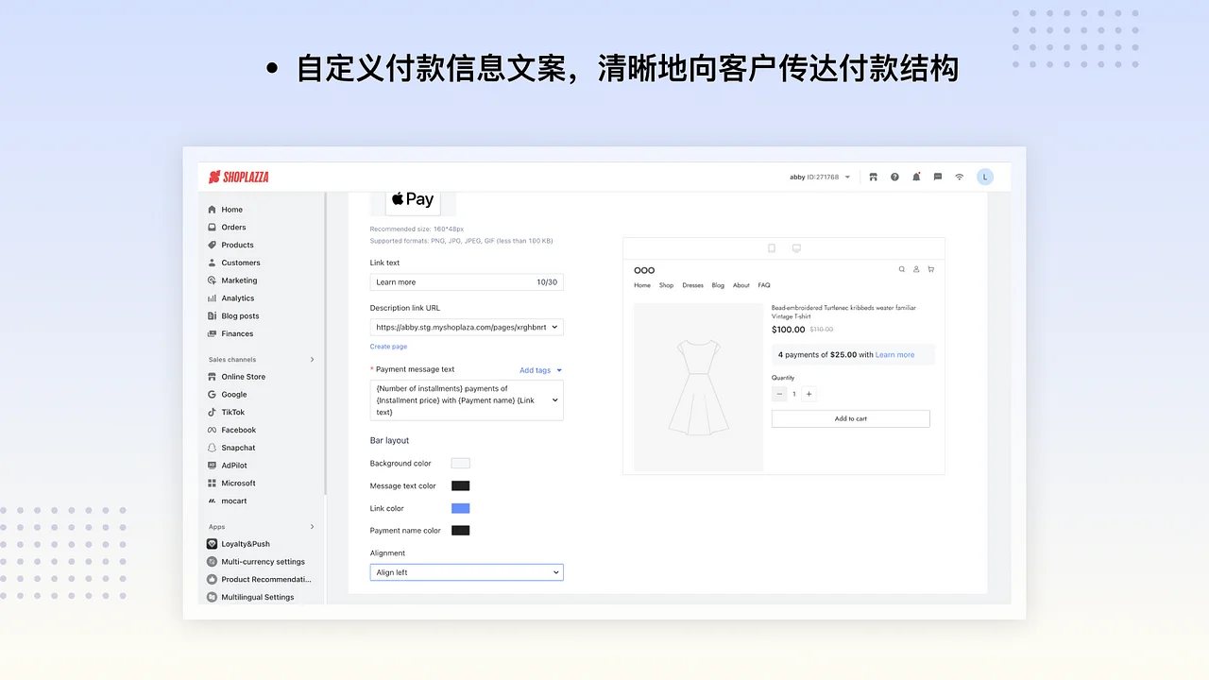Click the Create page link
This screenshot has width=1209, height=680.
(387, 347)
